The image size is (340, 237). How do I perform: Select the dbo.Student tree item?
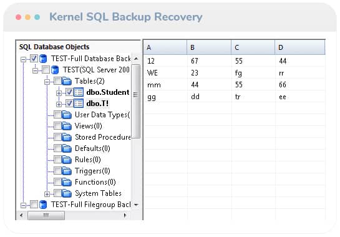[108, 92]
